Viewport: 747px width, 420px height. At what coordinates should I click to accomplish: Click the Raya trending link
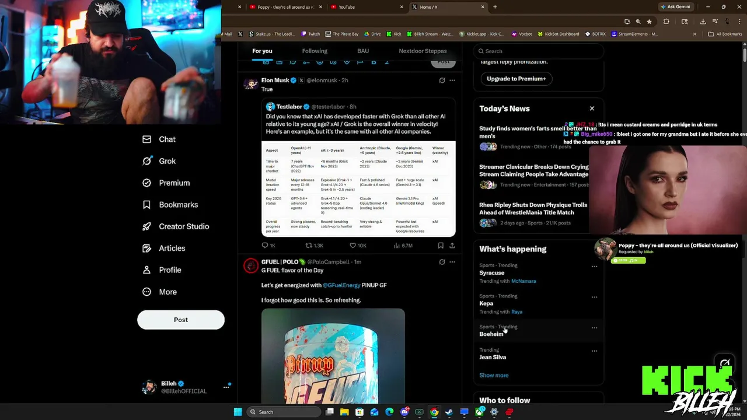(x=516, y=312)
